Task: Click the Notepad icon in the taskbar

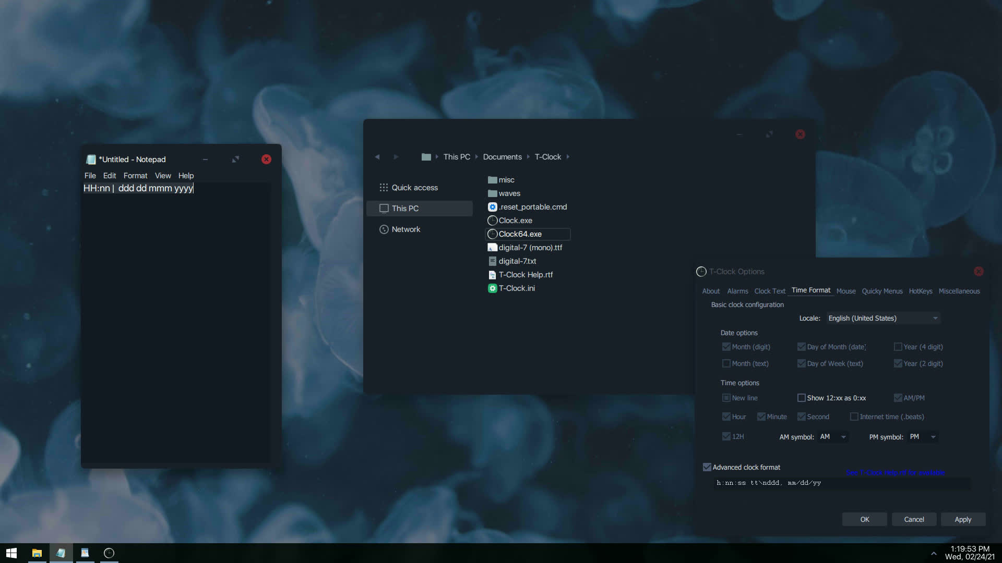Action: [61, 553]
